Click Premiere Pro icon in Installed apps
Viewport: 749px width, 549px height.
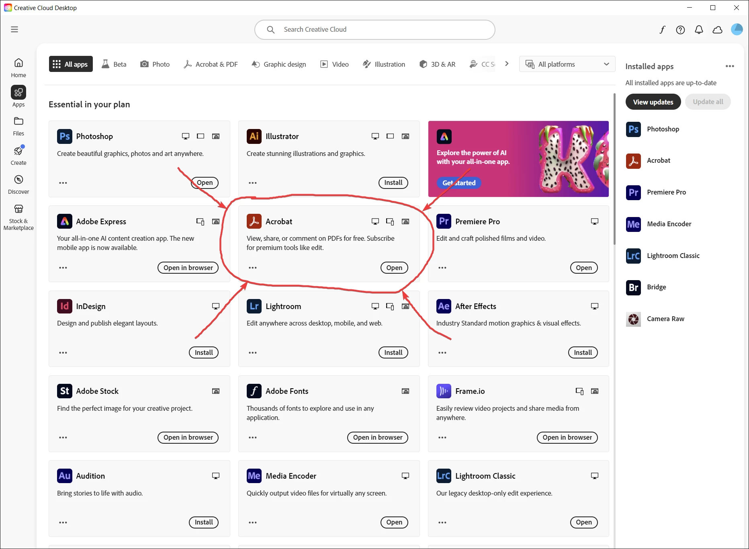(x=633, y=192)
